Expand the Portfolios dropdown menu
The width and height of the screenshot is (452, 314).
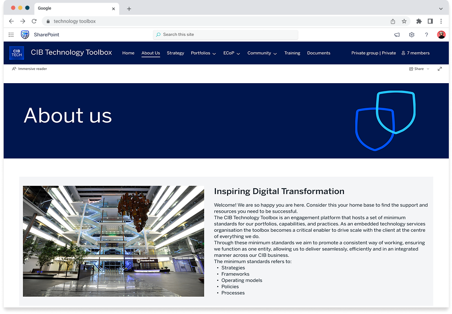point(203,53)
